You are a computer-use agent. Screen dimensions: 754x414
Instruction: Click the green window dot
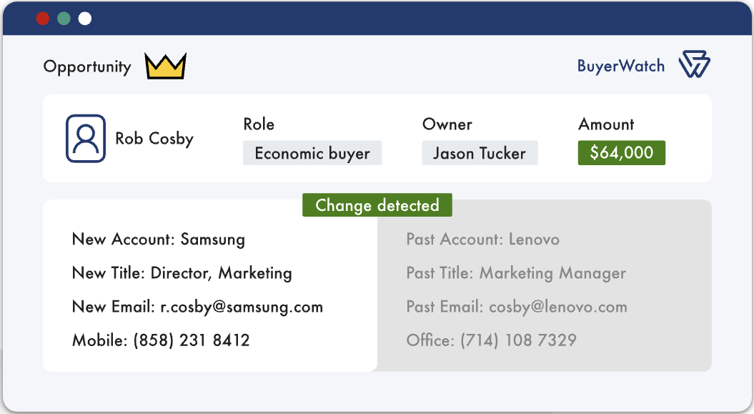(64, 19)
